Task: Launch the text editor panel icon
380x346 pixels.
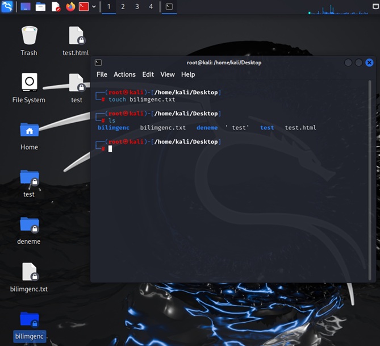Action: pyautogui.click(x=56, y=7)
